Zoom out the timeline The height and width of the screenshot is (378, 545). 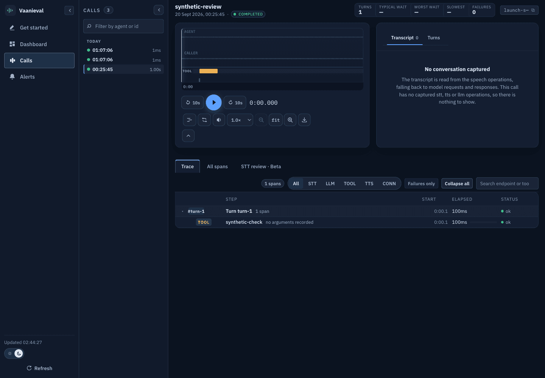261,120
